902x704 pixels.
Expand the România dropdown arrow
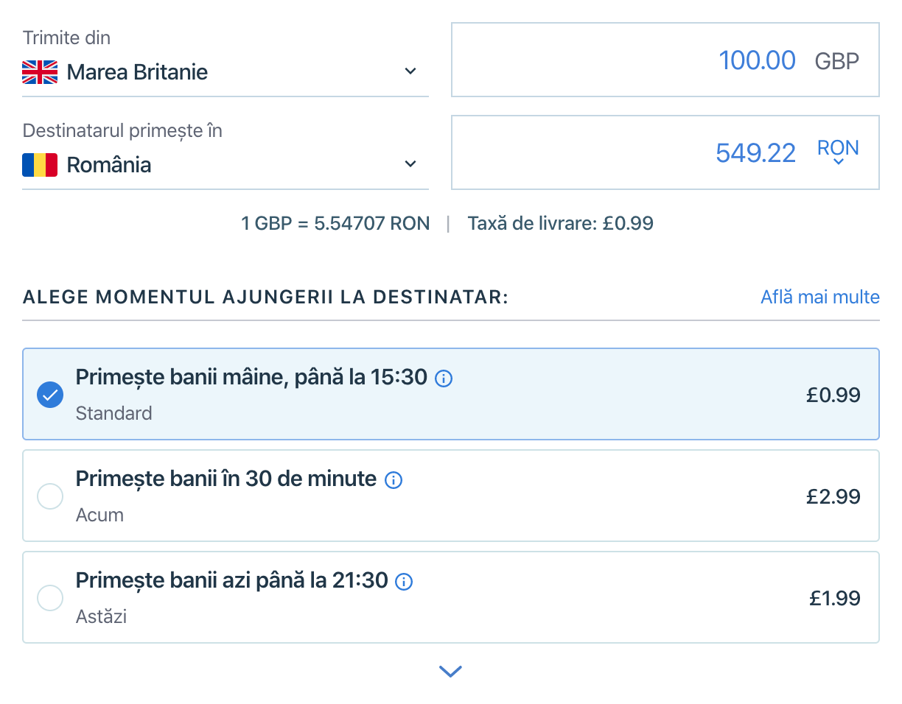(x=410, y=164)
